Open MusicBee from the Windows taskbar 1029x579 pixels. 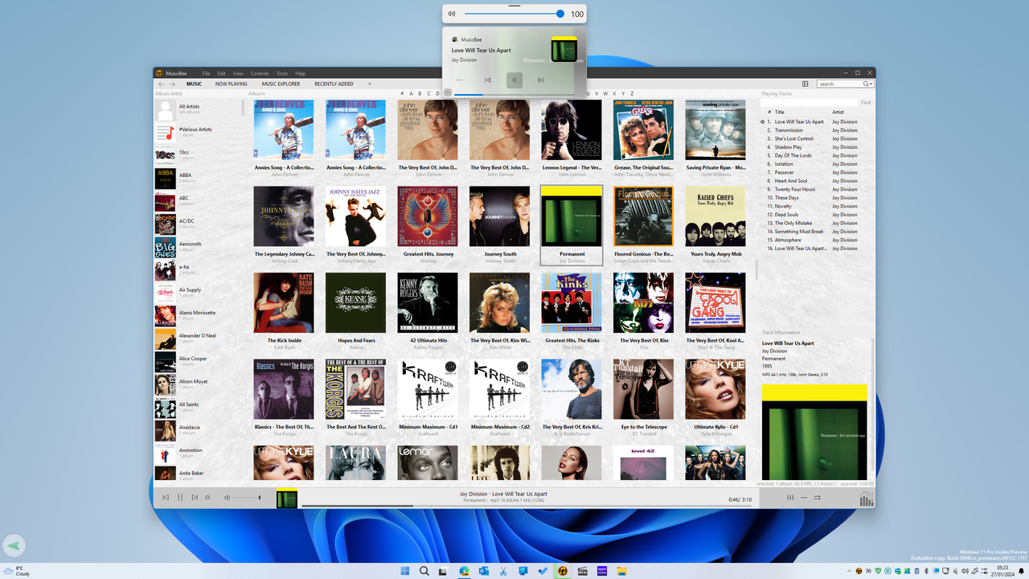(561, 571)
